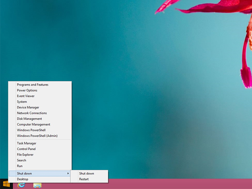Click Shut down in the submenu
The width and height of the screenshot is (252, 189).
(90, 174)
